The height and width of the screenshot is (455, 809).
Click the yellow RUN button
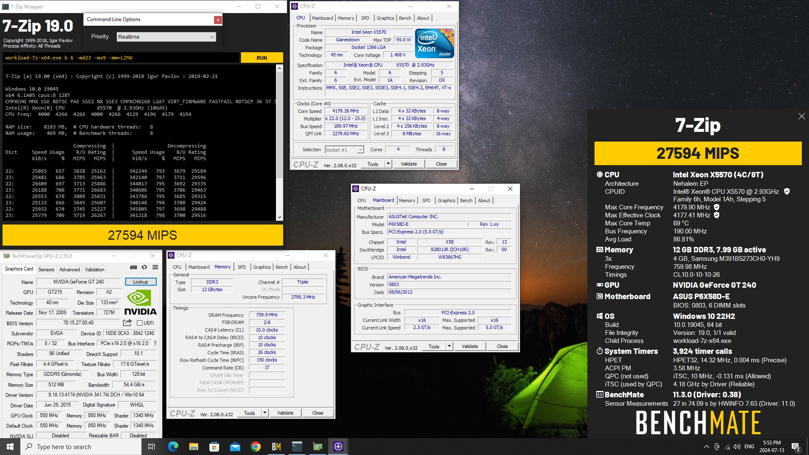[262, 58]
